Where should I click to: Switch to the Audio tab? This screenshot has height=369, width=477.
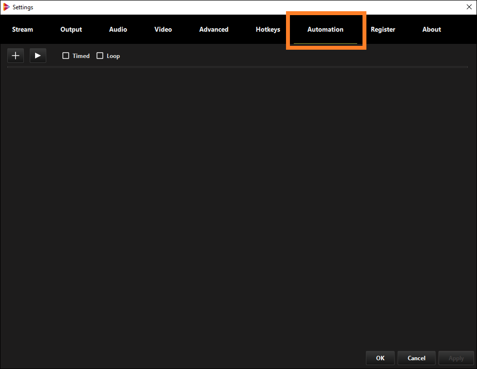pos(118,29)
